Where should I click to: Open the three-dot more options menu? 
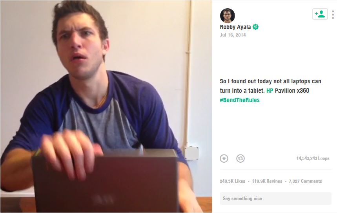point(333,15)
